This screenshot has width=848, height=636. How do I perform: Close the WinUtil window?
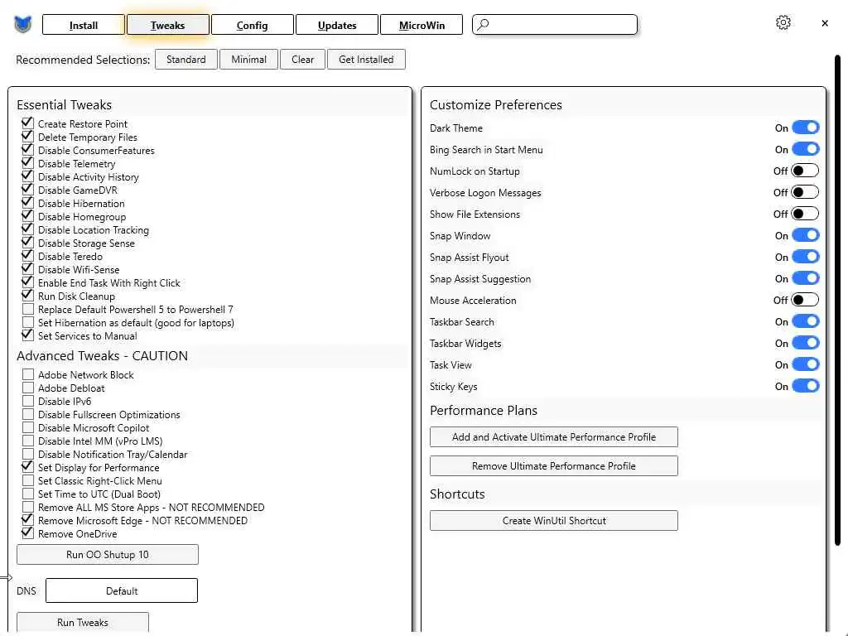(x=824, y=23)
